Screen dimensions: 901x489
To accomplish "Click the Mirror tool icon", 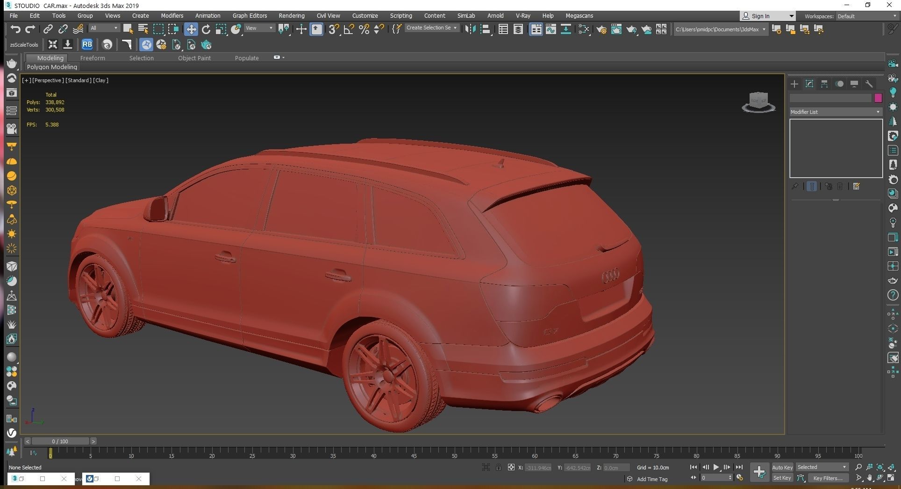I will (x=471, y=29).
